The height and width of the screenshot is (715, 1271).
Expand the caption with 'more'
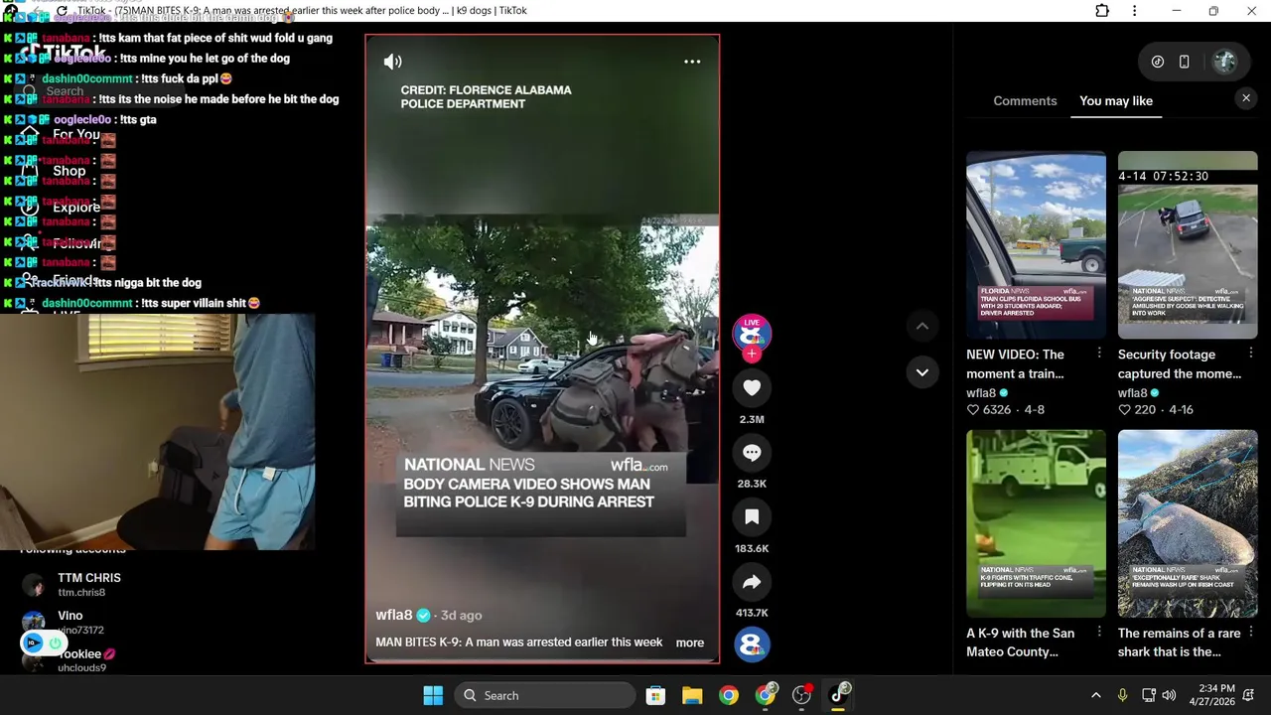coord(689,643)
